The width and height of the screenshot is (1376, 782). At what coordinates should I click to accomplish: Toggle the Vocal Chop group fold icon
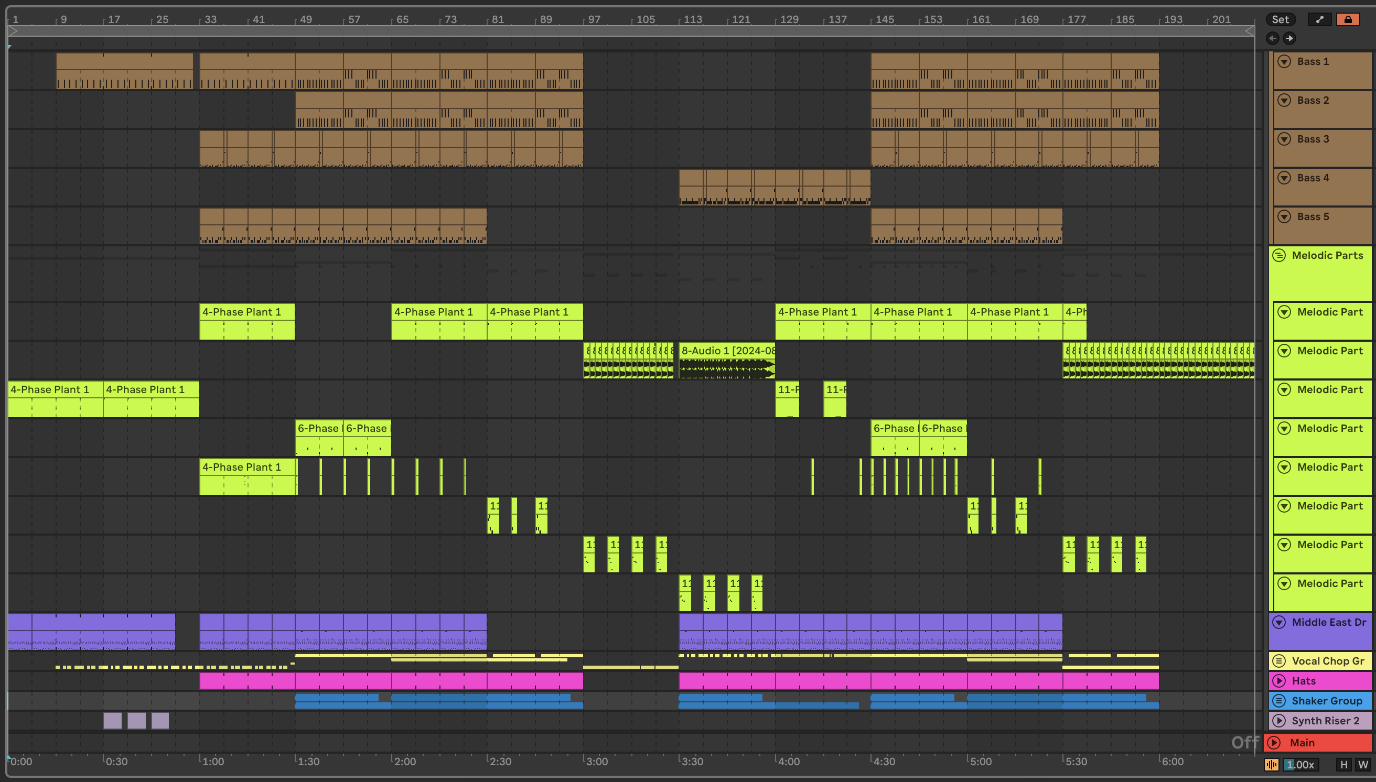point(1280,661)
